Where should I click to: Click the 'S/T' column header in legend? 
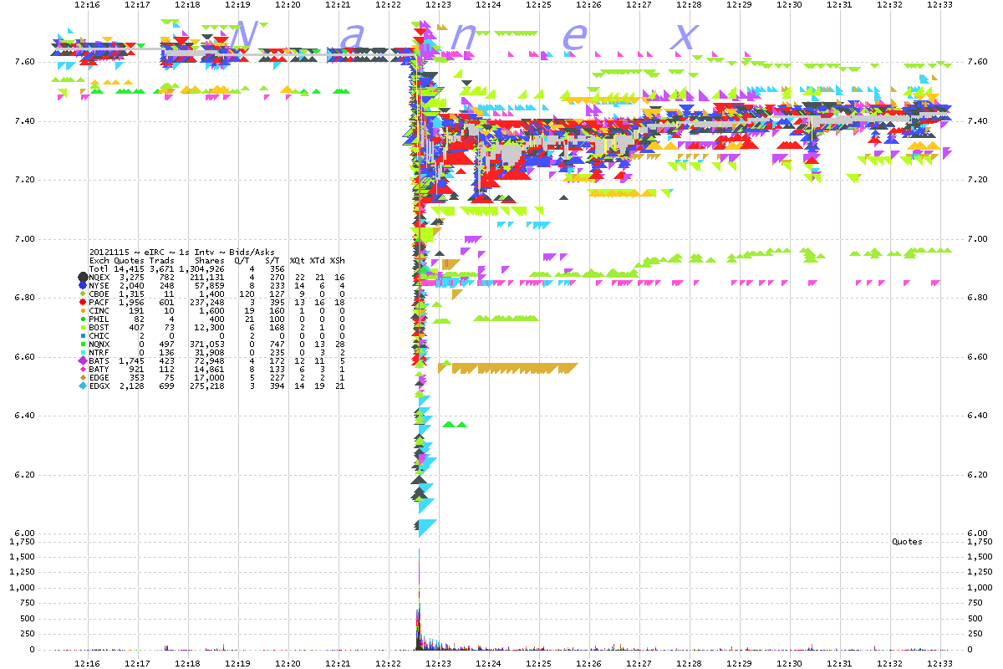click(271, 260)
